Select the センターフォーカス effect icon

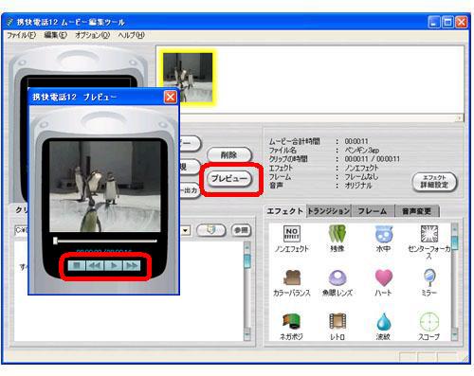pyautogui.click(x=428, y=234)
